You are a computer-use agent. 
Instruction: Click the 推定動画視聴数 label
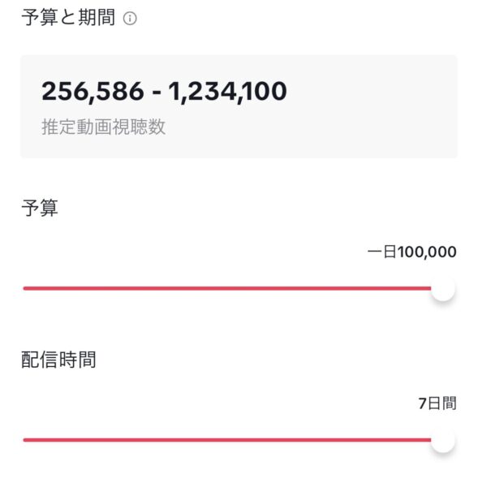point(103,127)
